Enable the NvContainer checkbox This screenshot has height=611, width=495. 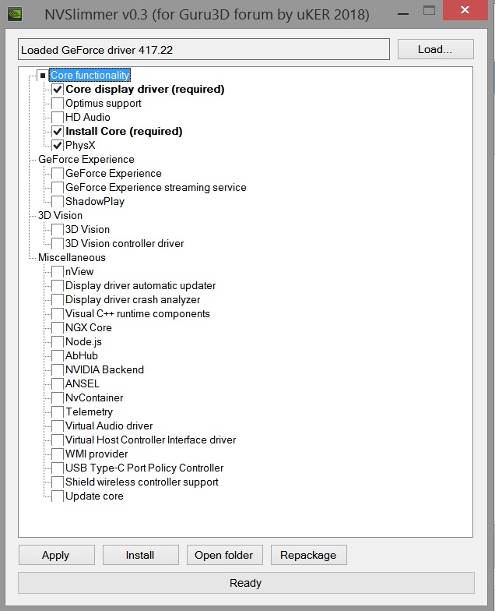tap(58, 397)
